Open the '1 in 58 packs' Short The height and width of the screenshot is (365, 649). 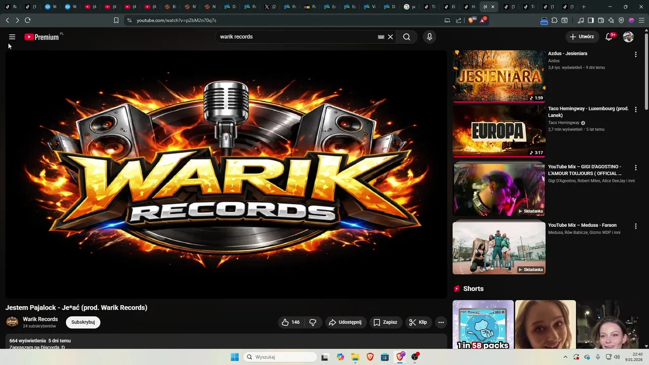point(483,324)
